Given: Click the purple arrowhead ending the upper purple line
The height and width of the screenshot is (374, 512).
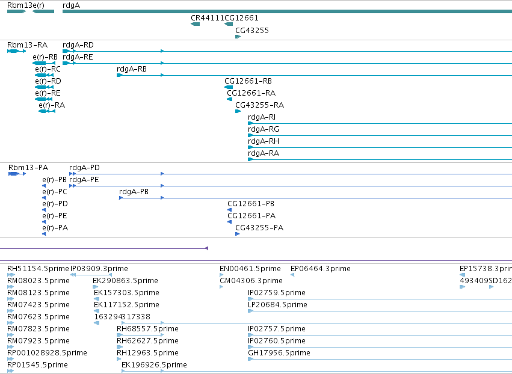Looking at the screenshot, I should [x=206, y=248].
